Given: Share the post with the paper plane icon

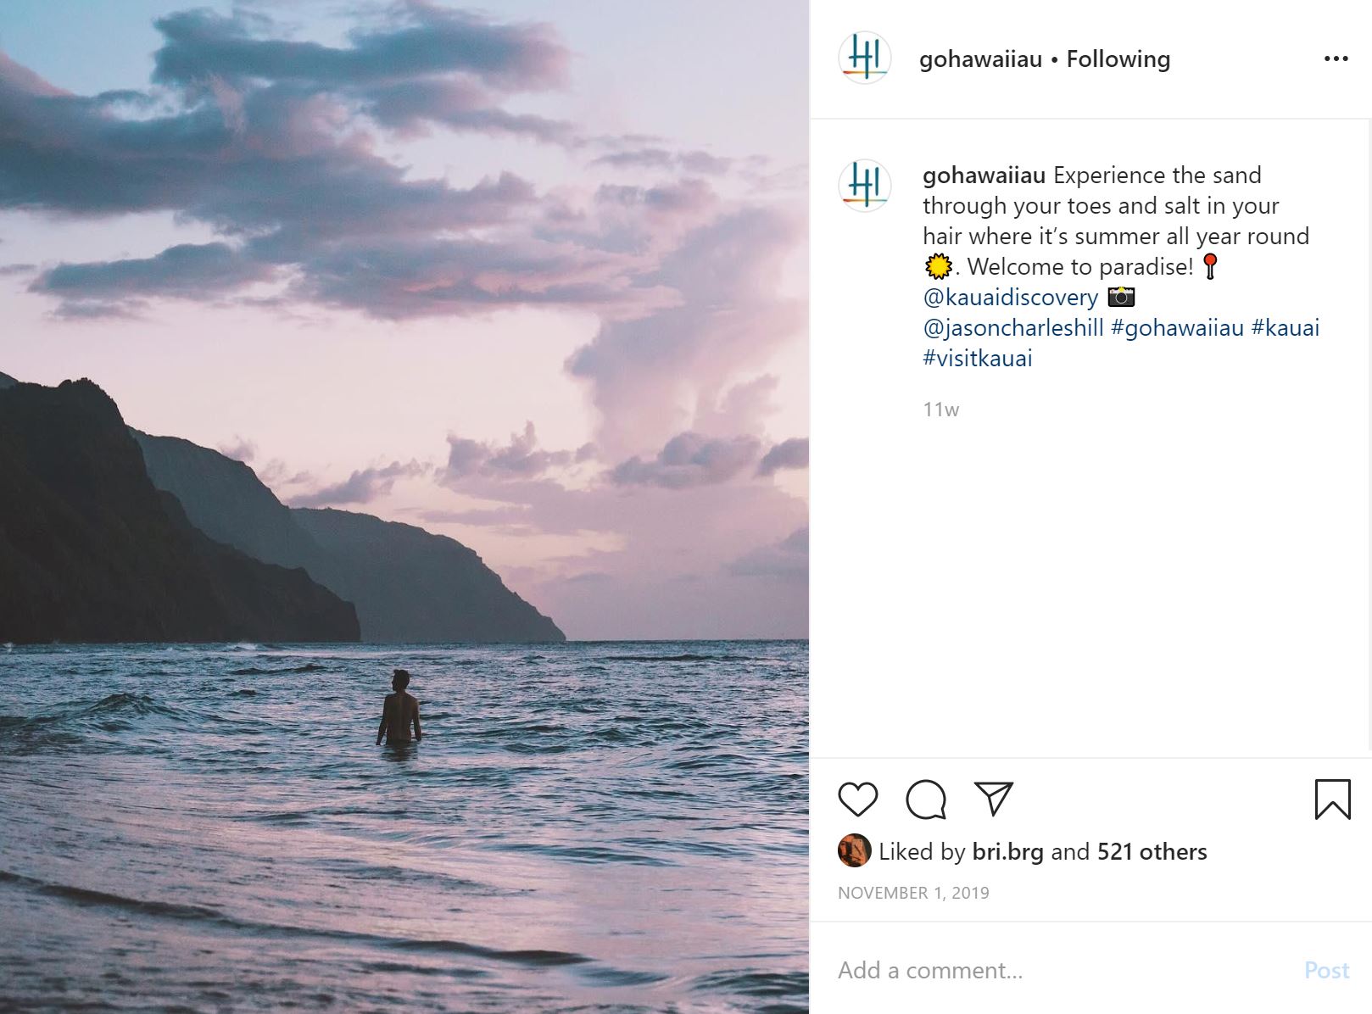Looking at the screenshot, I should pyautogui.click(x=994, y=799).
